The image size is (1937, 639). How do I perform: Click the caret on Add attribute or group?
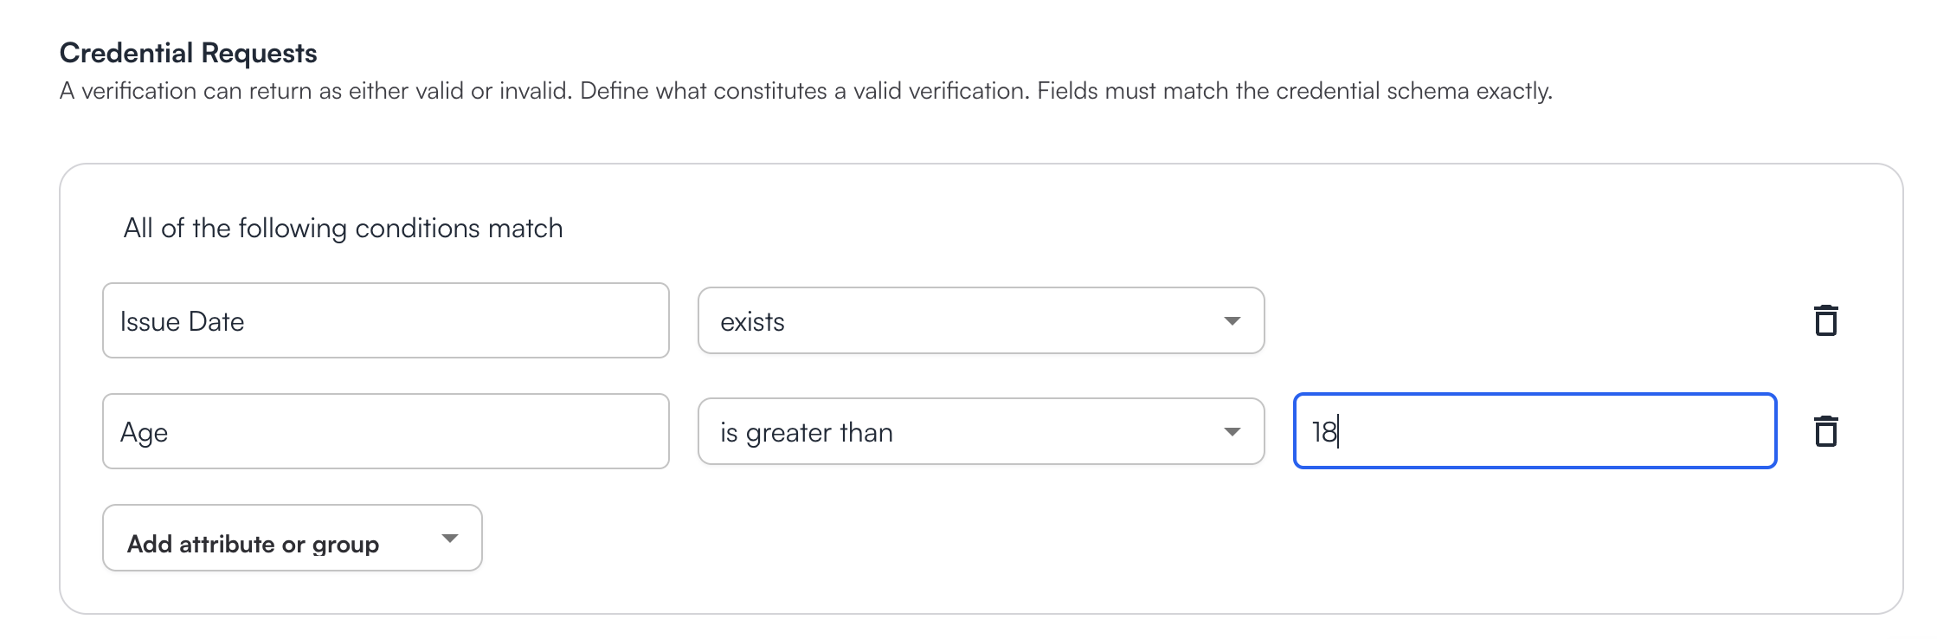tap(449, 539)
